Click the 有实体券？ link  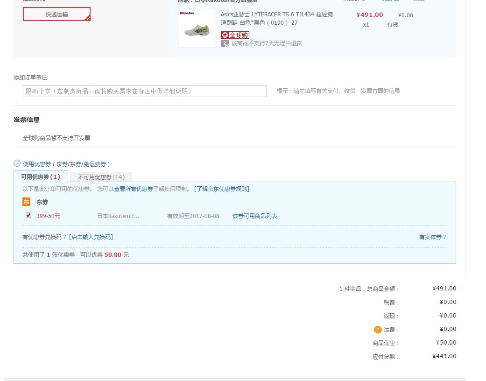pyautogui.click(x=433, y=237)
